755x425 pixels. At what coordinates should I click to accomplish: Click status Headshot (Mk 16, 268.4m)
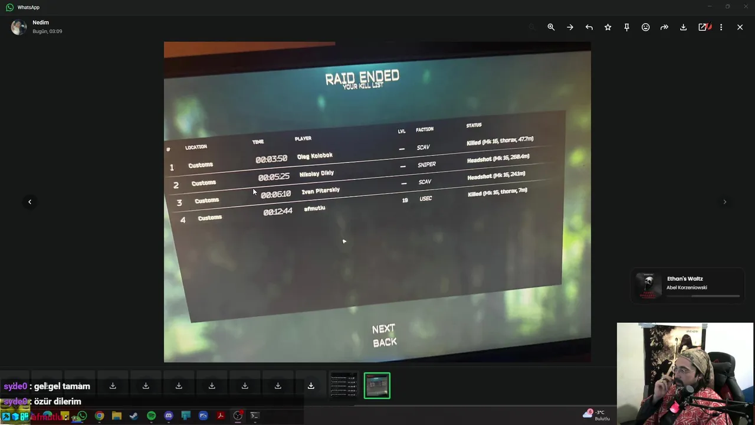click(x=498, y=158)
